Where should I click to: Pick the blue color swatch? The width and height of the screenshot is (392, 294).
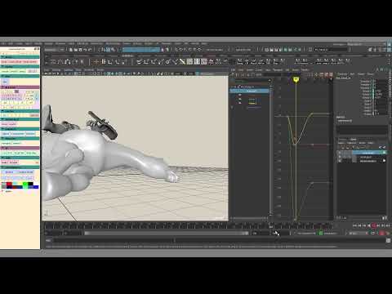click(36, 187)
